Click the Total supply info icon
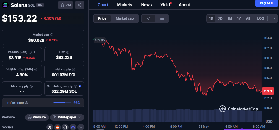279x130 pixels. (x=74, y=70)
